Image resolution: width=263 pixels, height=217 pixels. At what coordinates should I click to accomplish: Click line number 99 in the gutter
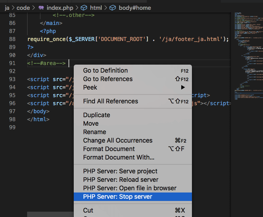click(x=12, y=127)
